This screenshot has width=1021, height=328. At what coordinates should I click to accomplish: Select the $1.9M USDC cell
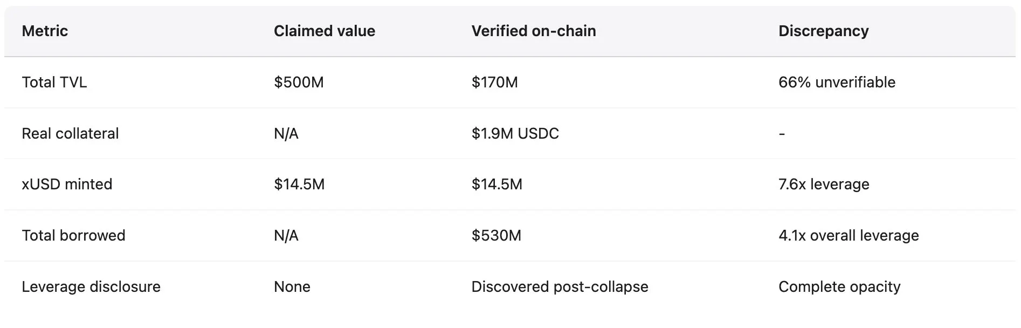(515, 134)
